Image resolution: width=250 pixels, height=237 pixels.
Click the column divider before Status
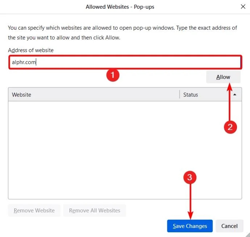pos(180,95)
